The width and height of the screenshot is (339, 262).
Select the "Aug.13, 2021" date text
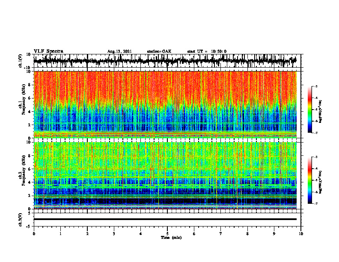119,51
